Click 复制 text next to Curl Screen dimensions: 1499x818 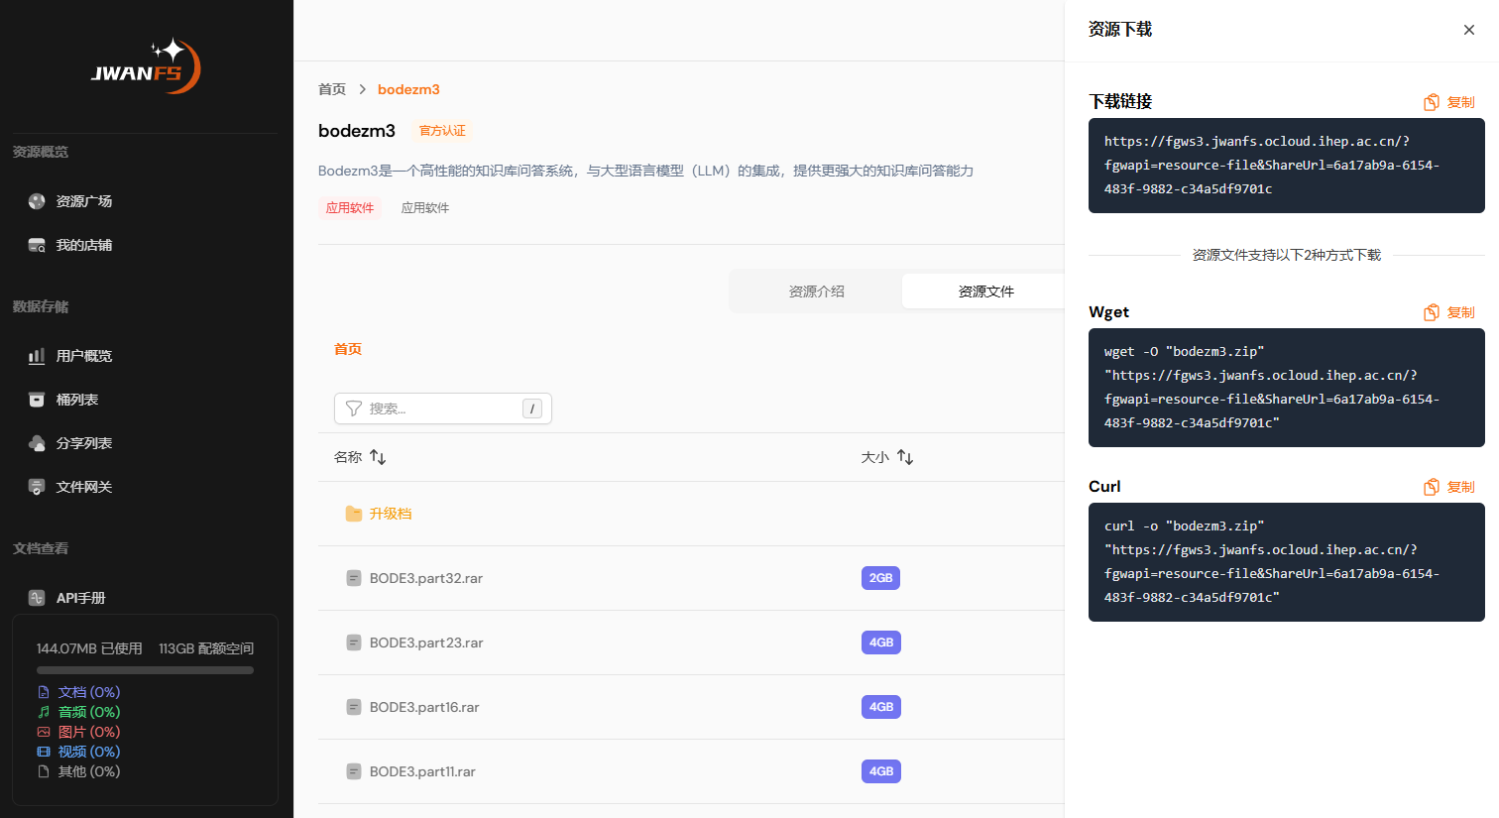tap(1460, 487)
